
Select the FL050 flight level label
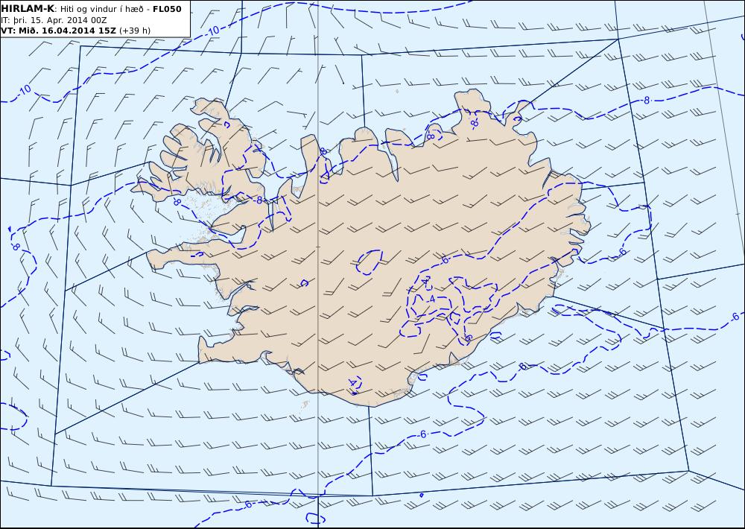pos(167,9)
